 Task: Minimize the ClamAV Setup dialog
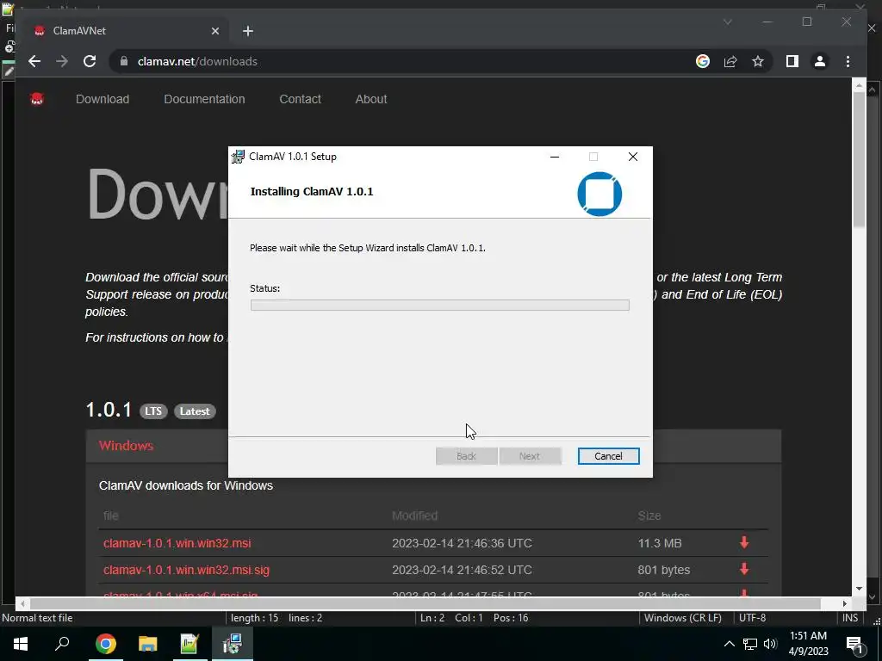point(555,157)
